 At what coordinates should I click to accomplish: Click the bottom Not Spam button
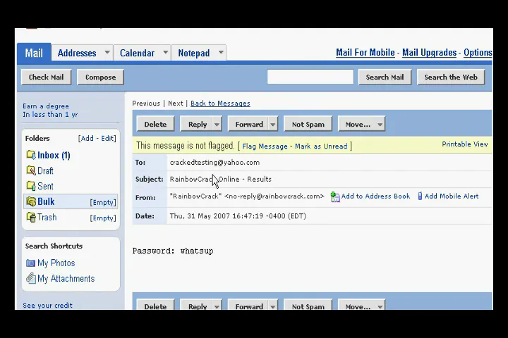pos(308,306)
